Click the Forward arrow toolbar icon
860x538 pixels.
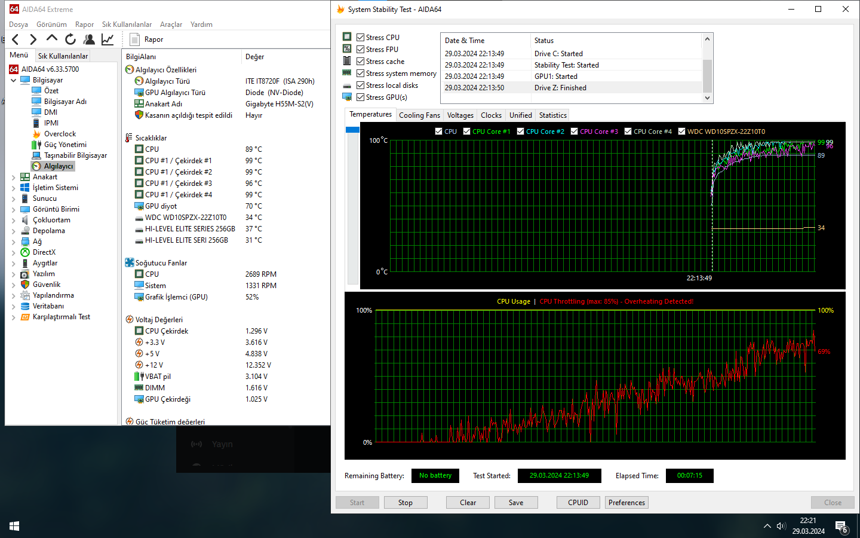[33, 39]
